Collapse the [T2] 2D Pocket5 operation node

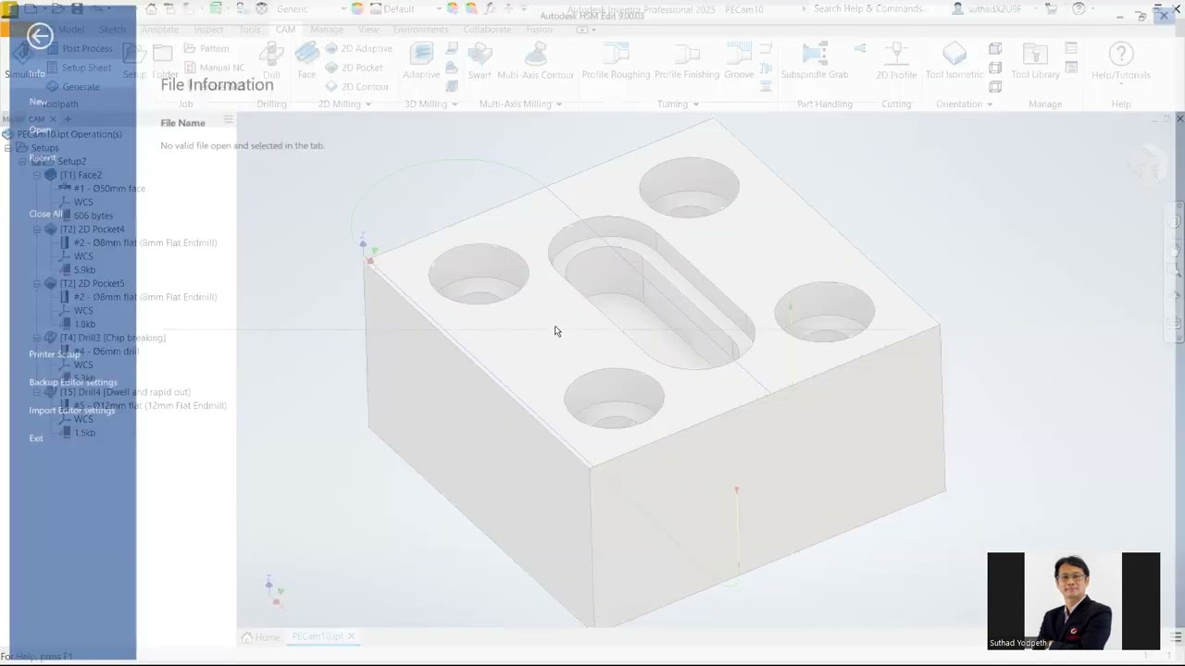(x=37, y=284)
